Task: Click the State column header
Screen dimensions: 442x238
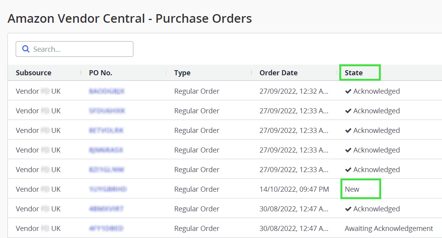Action: pos(354,73)
